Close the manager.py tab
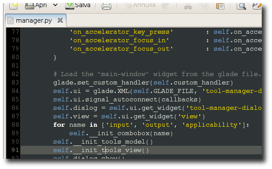272x169 pixels. point(60,20)
